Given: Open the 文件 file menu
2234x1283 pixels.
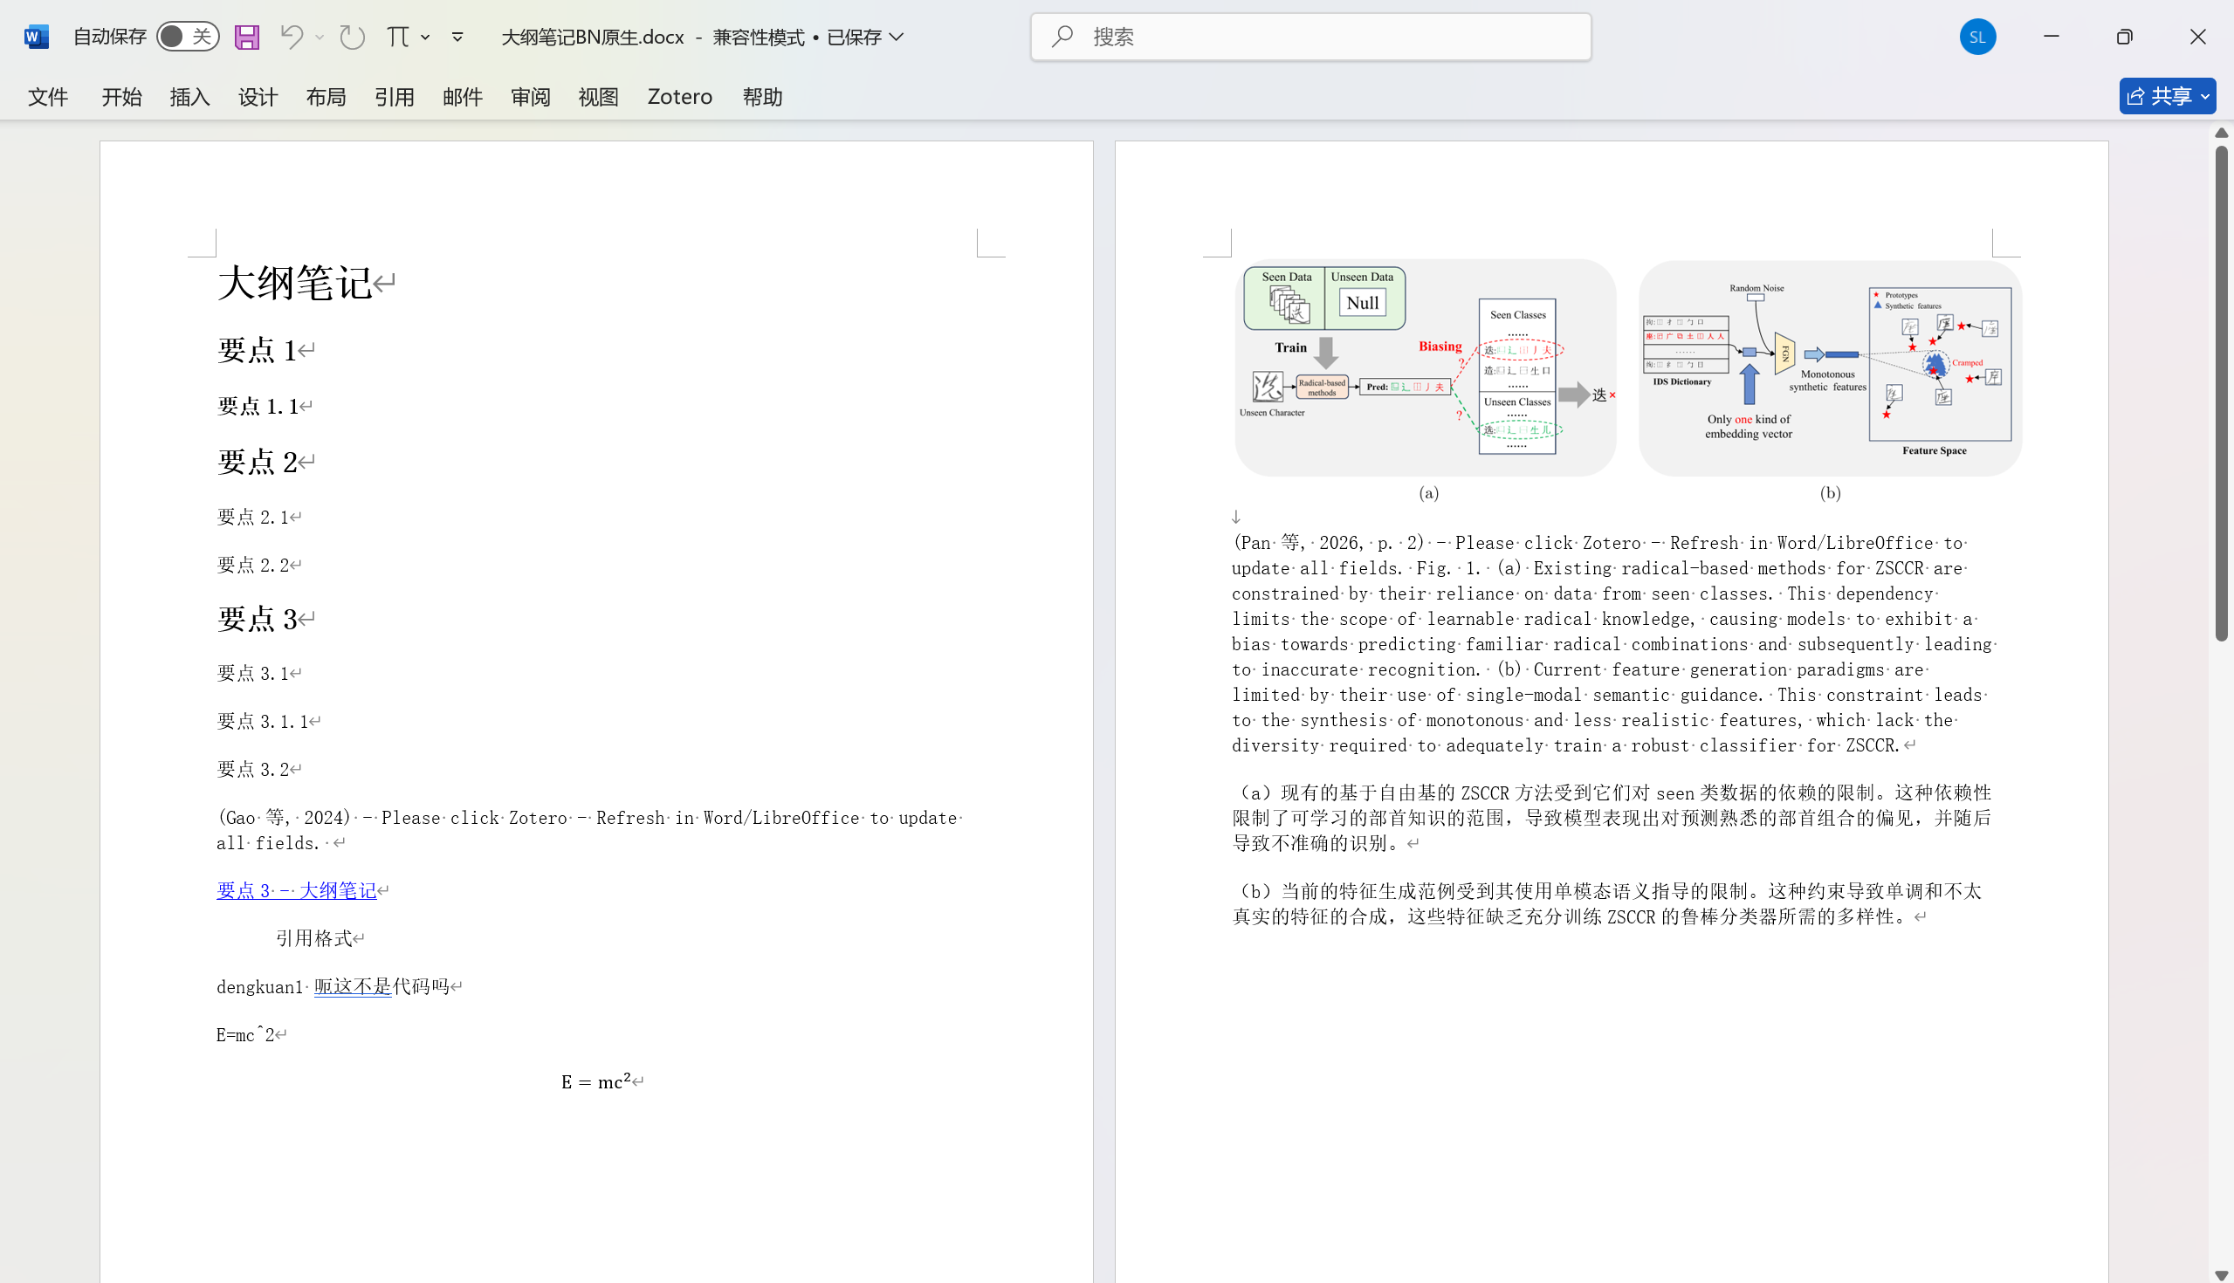Looking at the screenshot, I should 48,97.
